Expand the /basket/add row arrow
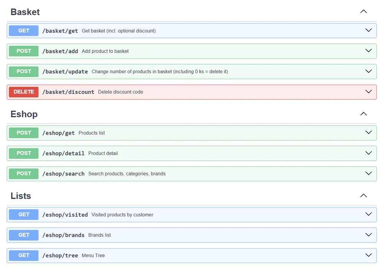Viewport: 383px width, 268px height. click(x=368, y=51)
